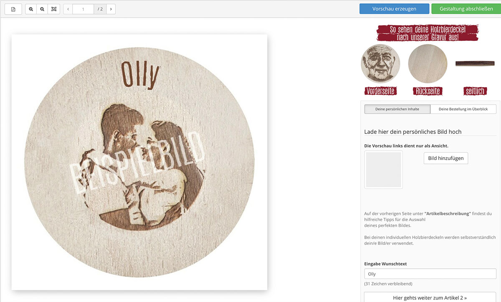
Task: View the Vorderseite example image
Action: pos(380,64)
